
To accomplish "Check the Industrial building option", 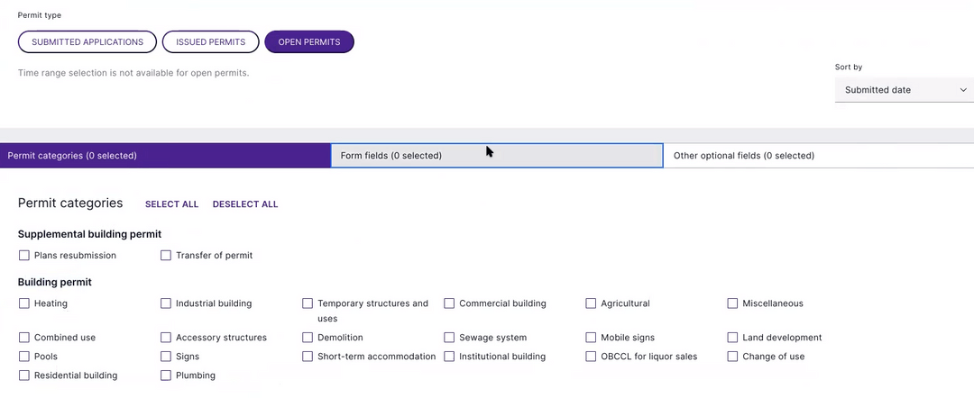I will (166, 304).
